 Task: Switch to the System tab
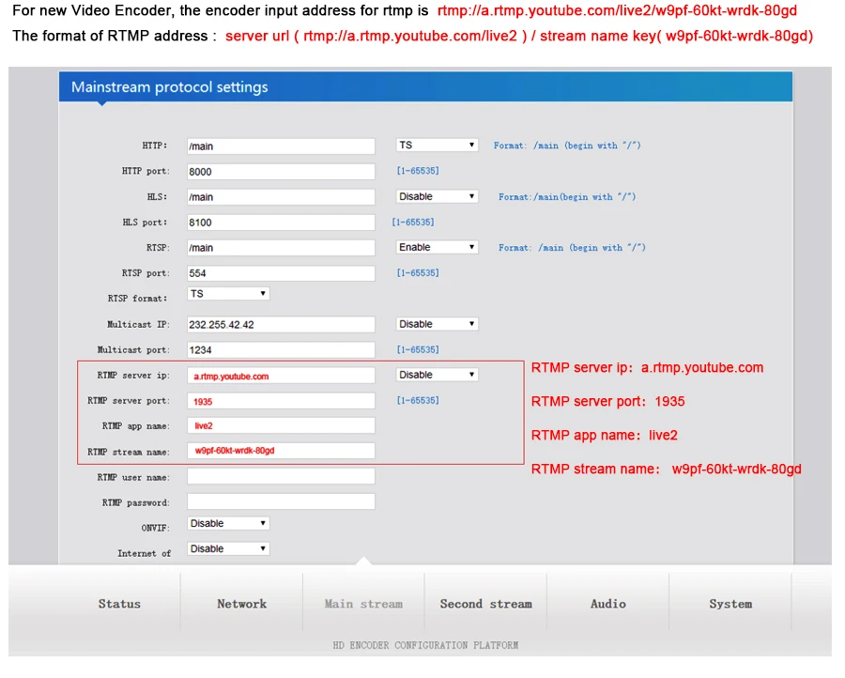point(730,604)
